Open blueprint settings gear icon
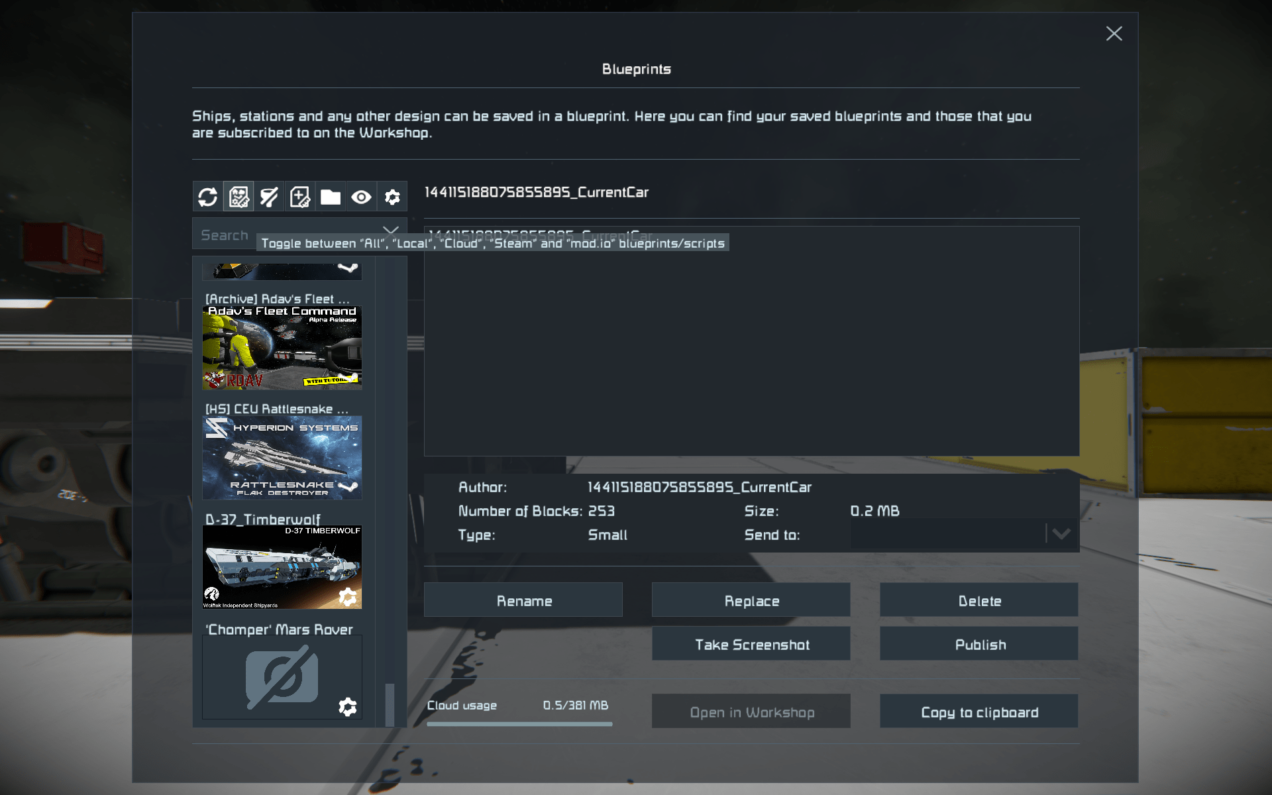The image size is (1272, 795). [391, 196]
